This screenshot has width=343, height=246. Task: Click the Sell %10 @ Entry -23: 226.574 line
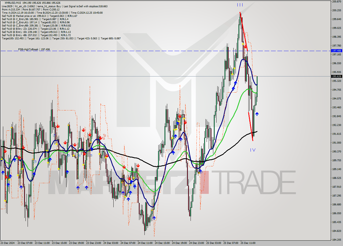click(x=36, y=29)
